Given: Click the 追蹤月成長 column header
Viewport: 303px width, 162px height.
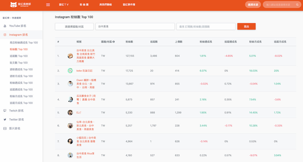Looking at the screenshot, I should point(280,42).
